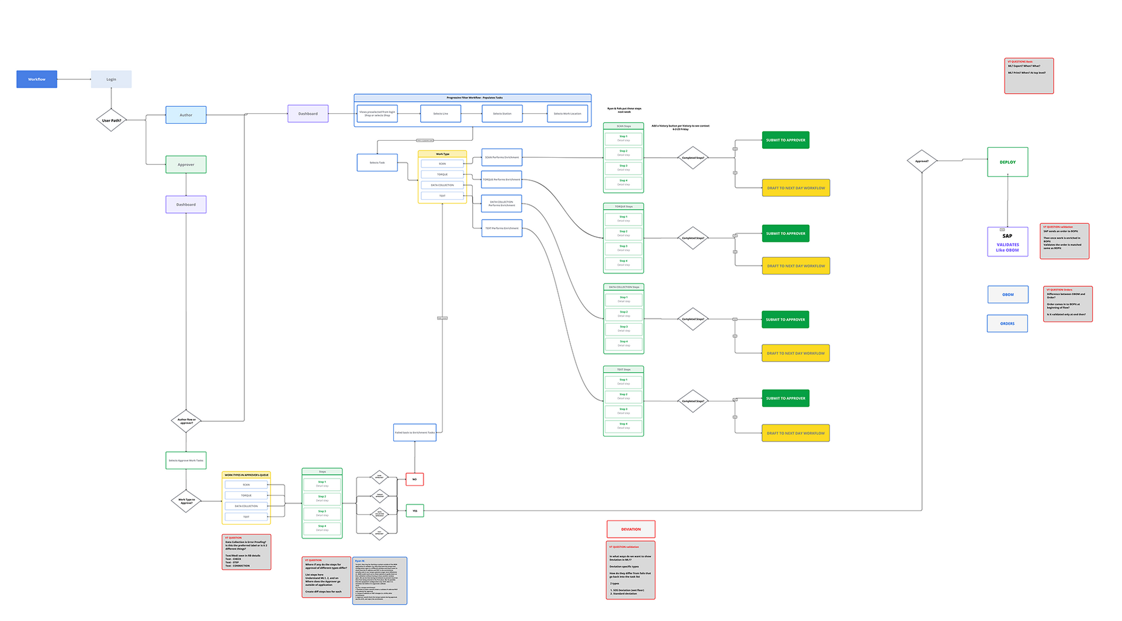This screenshot has height=621, width=1122.
Task: Select TORQUE in the Work Type list
Action: 442,174
